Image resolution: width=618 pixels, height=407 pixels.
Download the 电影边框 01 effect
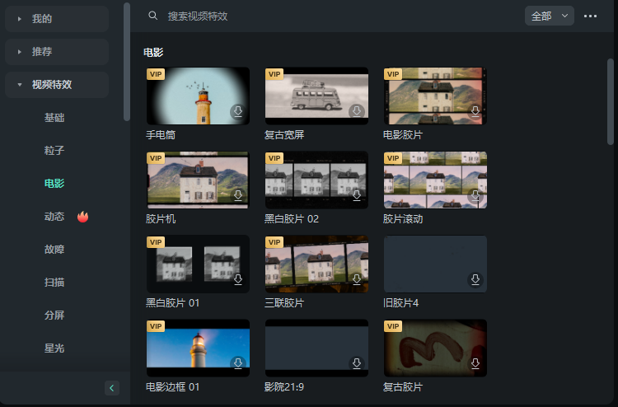tap(238, 363)
